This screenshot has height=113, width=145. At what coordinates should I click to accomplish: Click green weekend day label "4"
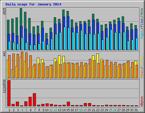tap(22, 110)
